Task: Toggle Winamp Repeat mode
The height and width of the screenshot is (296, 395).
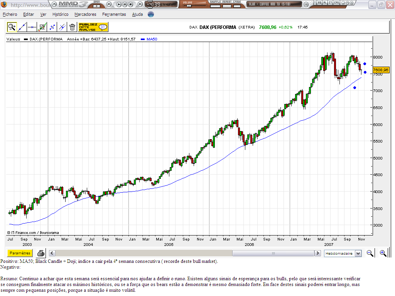Action: 227,6
